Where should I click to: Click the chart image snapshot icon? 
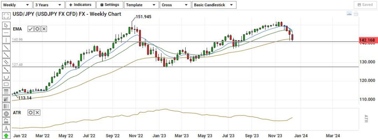[349, 14]
